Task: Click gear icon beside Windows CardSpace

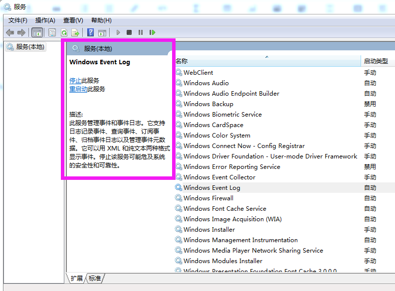Action: pyautogui.click(x=179, y=125)
